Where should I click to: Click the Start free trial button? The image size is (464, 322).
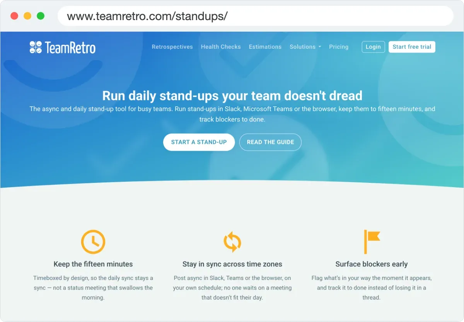pos(412,47)
